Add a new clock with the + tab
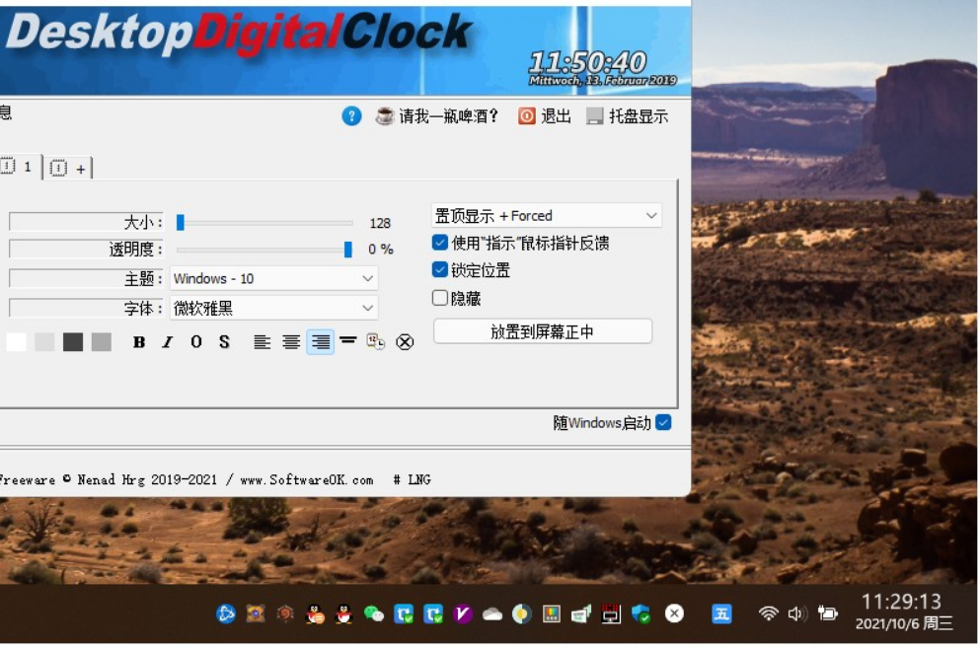This screenshot has width=980, height=649. [67, 167]
